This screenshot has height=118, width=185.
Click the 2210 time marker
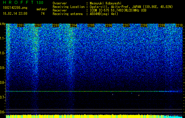[x=179, y=25]
